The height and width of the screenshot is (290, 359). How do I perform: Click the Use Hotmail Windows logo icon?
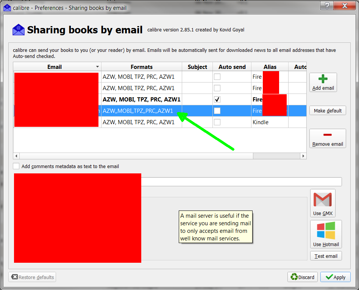point(326,231)
